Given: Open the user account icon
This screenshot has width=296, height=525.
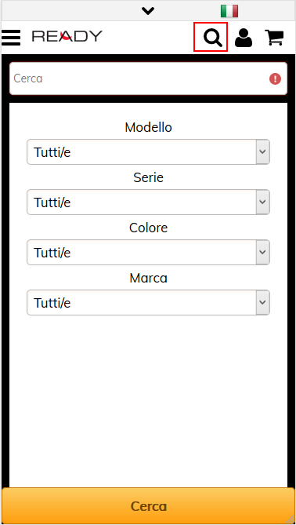Looking at the screenshot, I should point(244,37).
